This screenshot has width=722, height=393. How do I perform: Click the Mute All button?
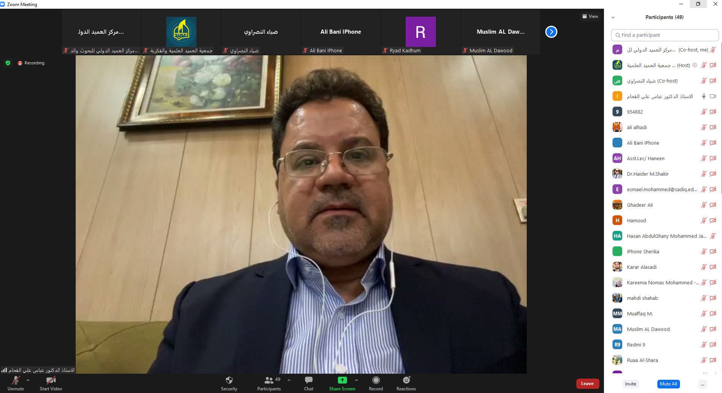(668, 384)
